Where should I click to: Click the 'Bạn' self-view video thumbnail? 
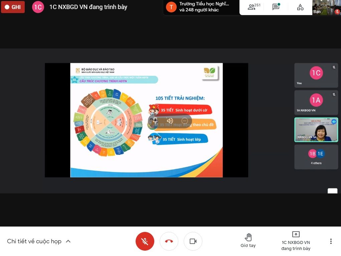pos(326,7)
